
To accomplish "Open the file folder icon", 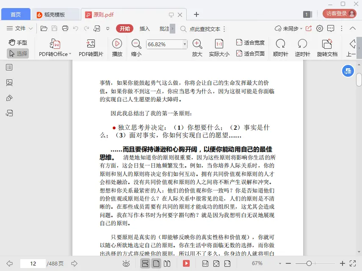I will click(44, 28).
